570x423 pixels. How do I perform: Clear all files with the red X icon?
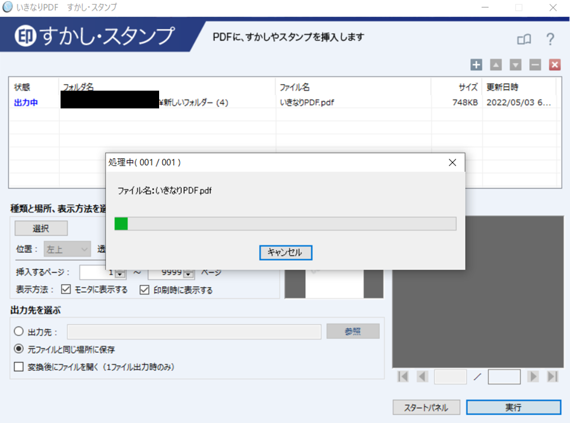tap(555, 65)
